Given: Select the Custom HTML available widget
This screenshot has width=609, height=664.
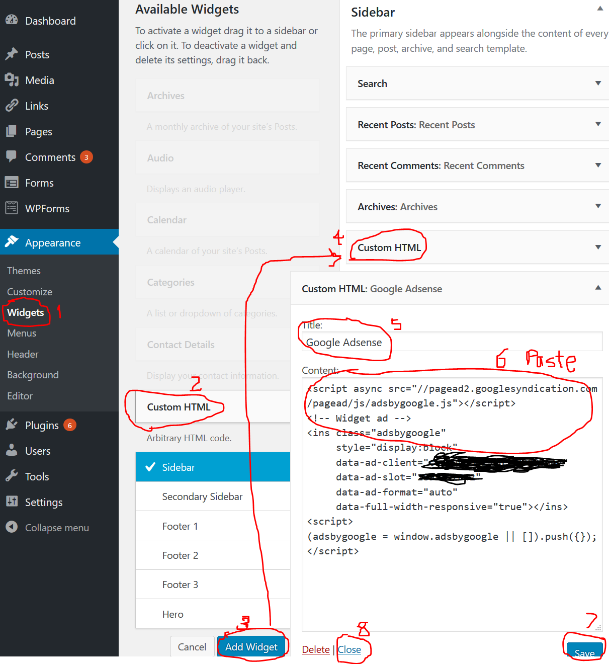Looking at the screenshot, I should (x=213, y=407).
